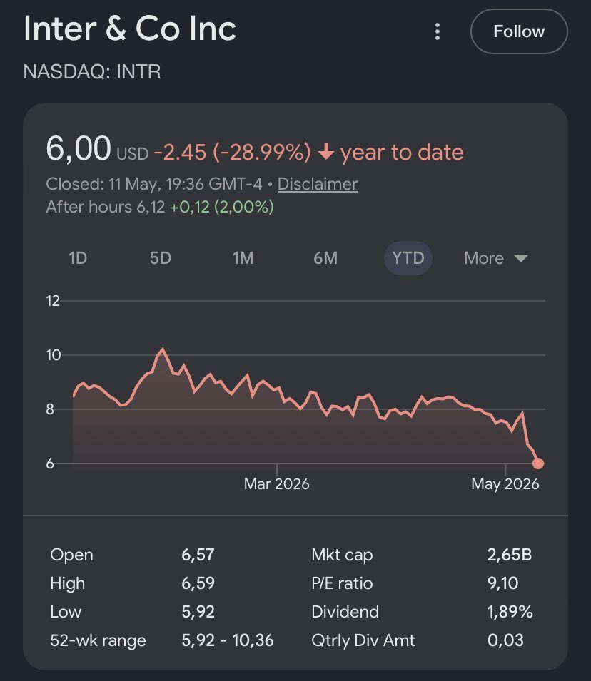Click the Closed: 11 May timestamp
The height and width of the screenshot is (681, 591).
click(x=154, y=184)
